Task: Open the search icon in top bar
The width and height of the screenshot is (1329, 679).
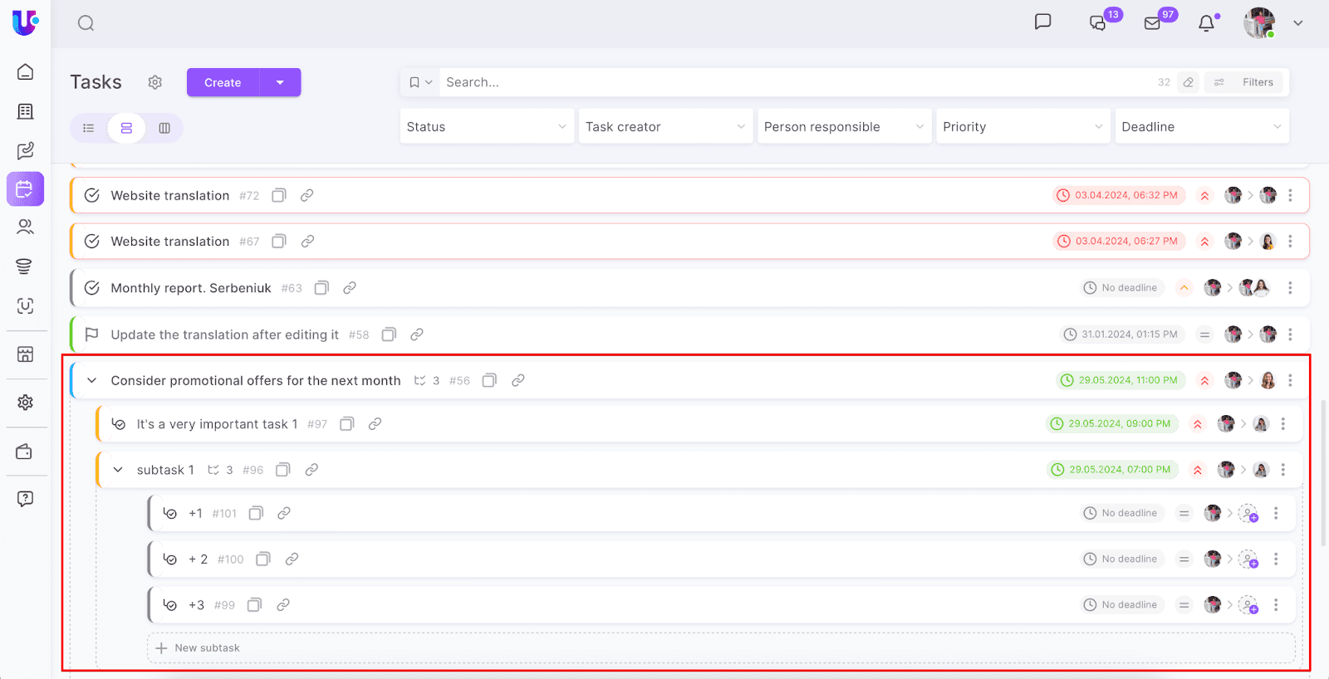Action: (x=86, y=23)
